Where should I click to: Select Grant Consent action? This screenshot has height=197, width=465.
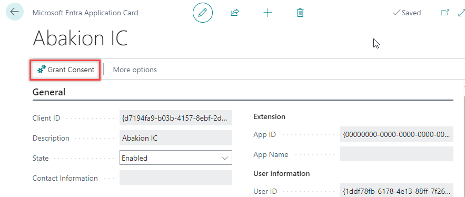click(x=65, y=70)
